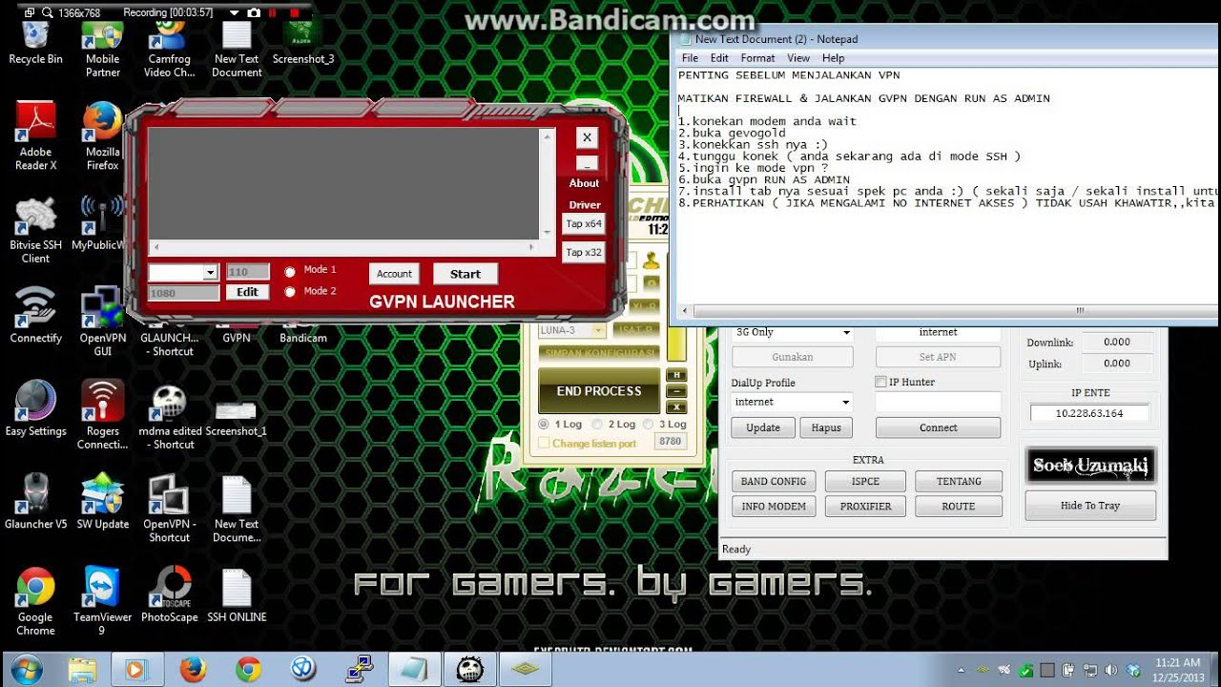The width and height of the screenshot is (1221, 687).
Task: Select 1 Log radio option
Action: click(544, 424)
